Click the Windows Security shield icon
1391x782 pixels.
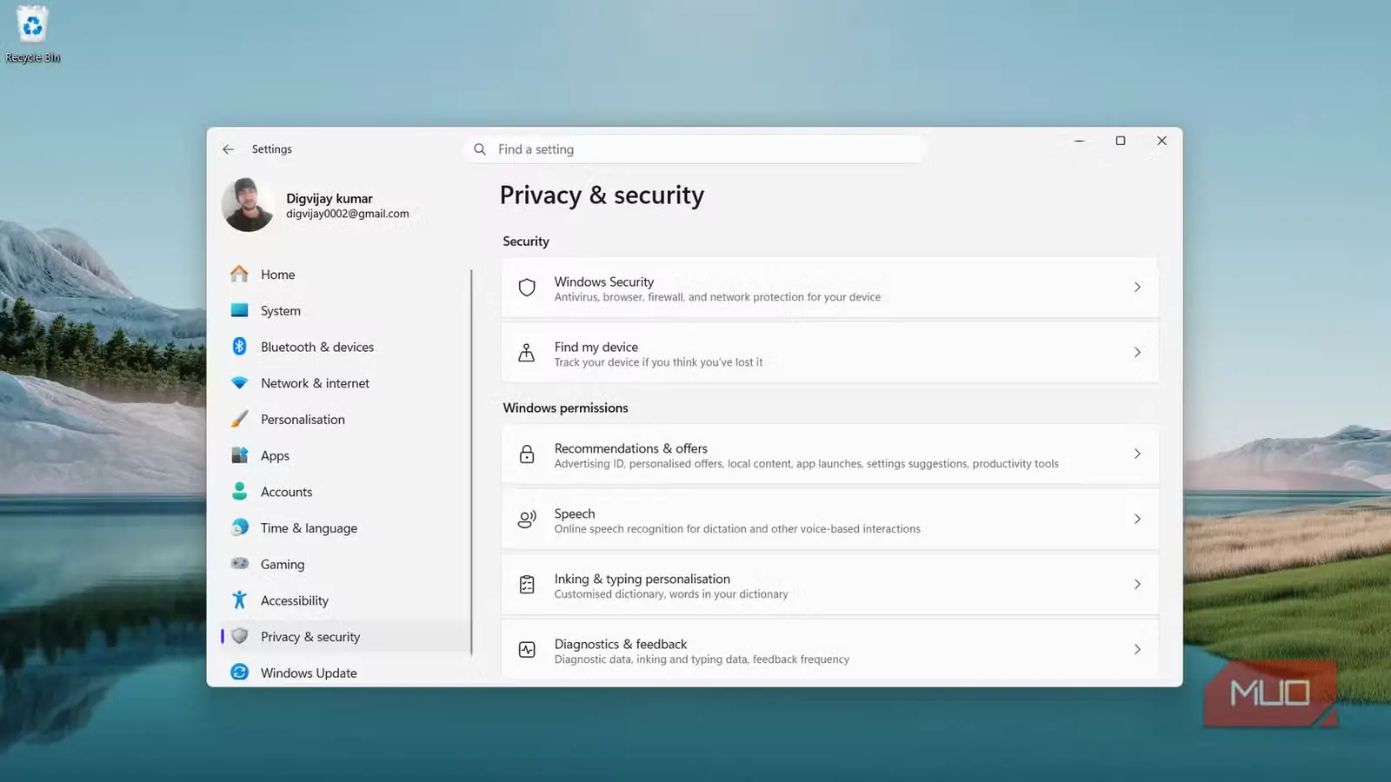[x=527, y=288]
